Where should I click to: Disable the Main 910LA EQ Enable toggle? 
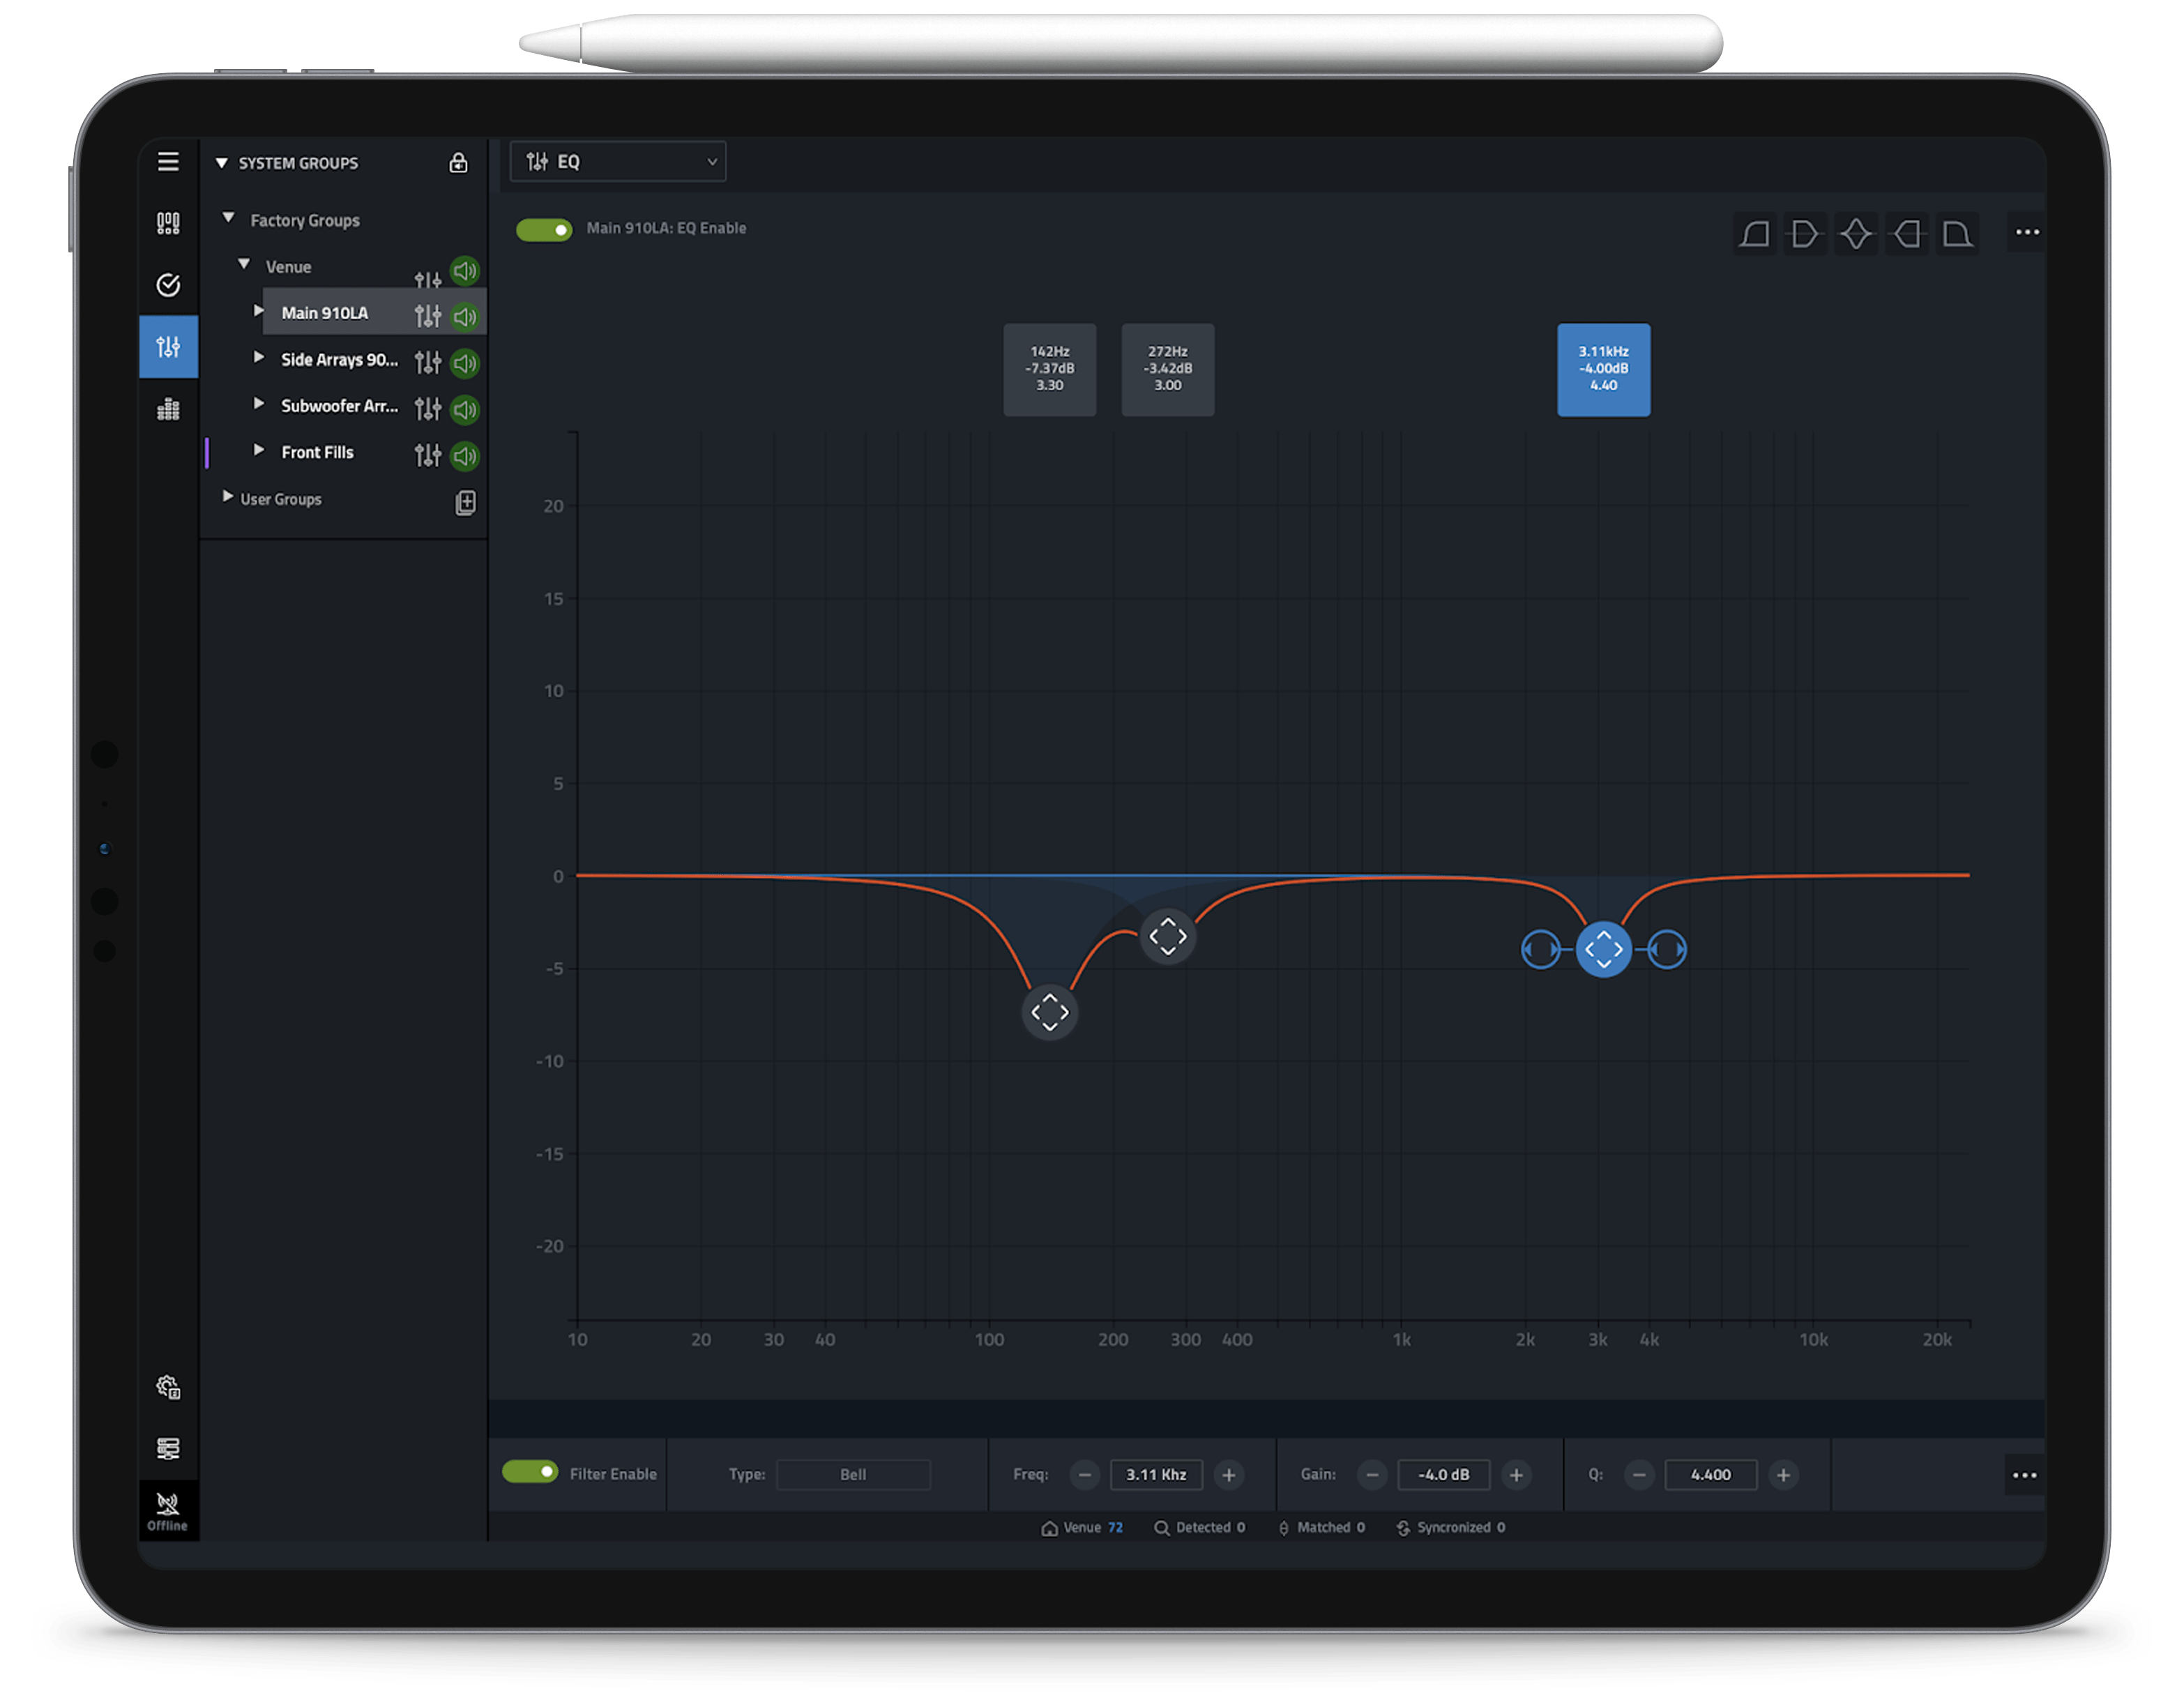(543, 229)
